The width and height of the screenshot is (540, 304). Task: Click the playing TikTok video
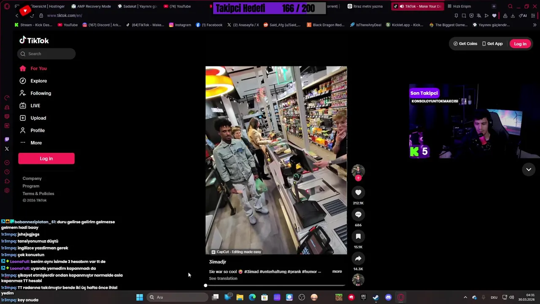pos(276,160)
